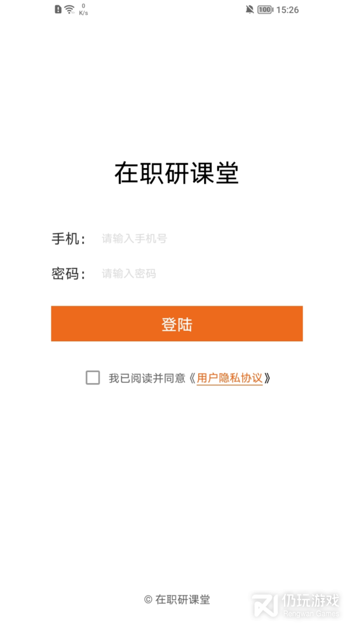Tap the muted notification bell icon
This screenshot has width=354, height=630.
pos(250,9)
